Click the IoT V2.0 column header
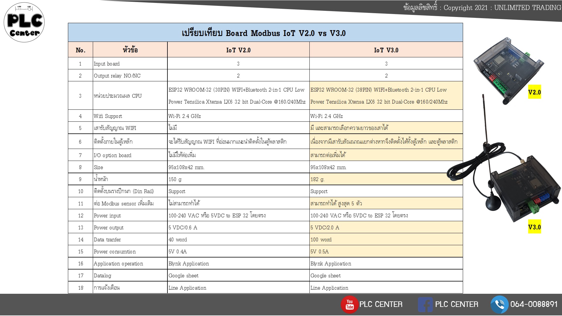The width and height of the screenshot is (562, 316). (238, 50)
